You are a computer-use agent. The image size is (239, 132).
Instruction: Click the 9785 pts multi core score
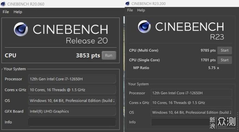click(x=208, y=50)
